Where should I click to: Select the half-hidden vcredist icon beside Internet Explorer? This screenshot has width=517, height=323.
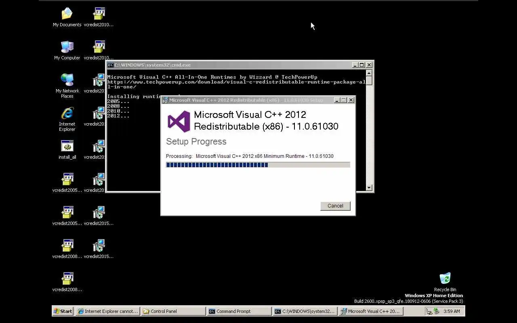pos(95,116)
